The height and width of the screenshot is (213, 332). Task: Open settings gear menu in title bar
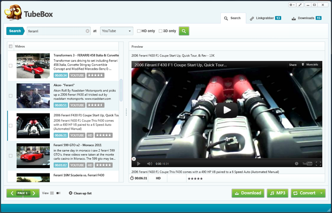pos(292,5)
